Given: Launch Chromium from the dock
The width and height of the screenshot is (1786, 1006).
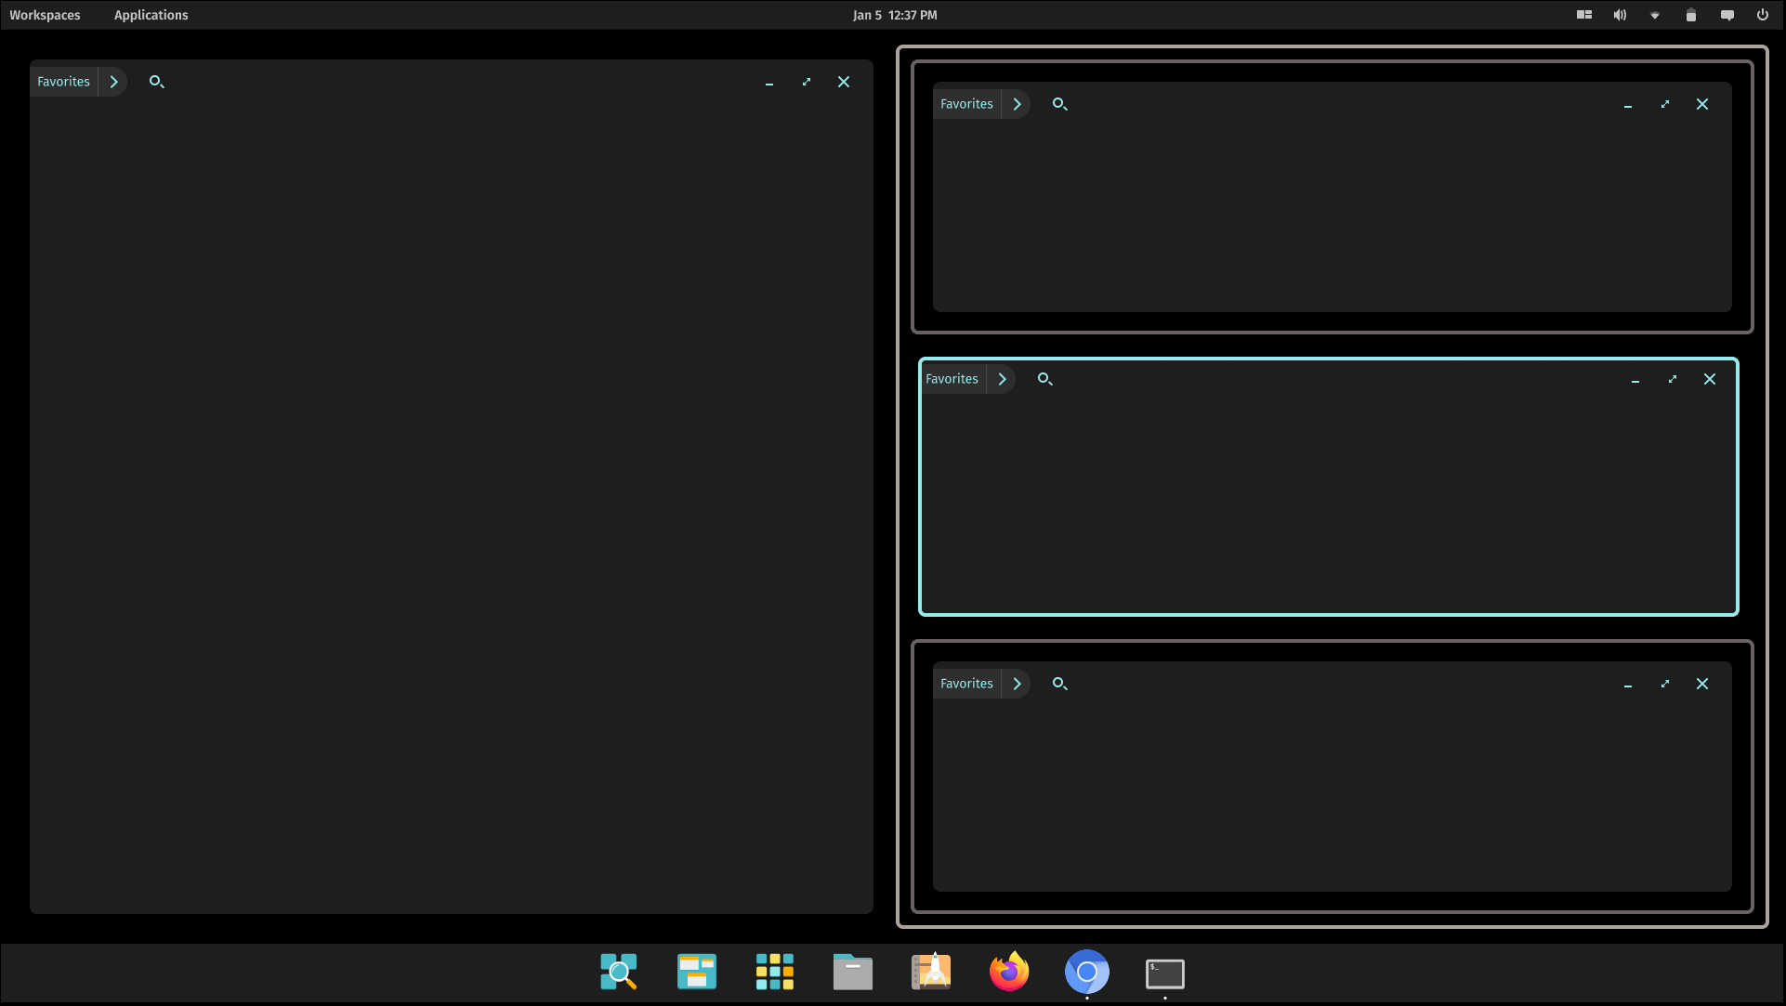Looking at the screenshot, I should 1087,973.
